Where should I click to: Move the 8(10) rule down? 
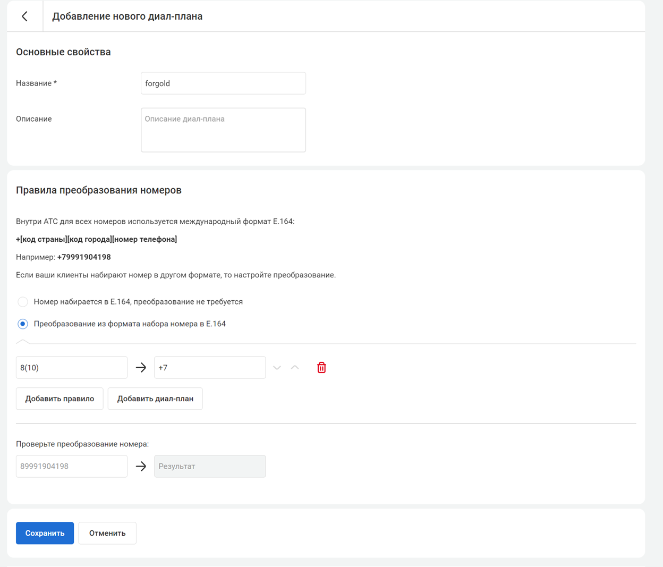277,368
